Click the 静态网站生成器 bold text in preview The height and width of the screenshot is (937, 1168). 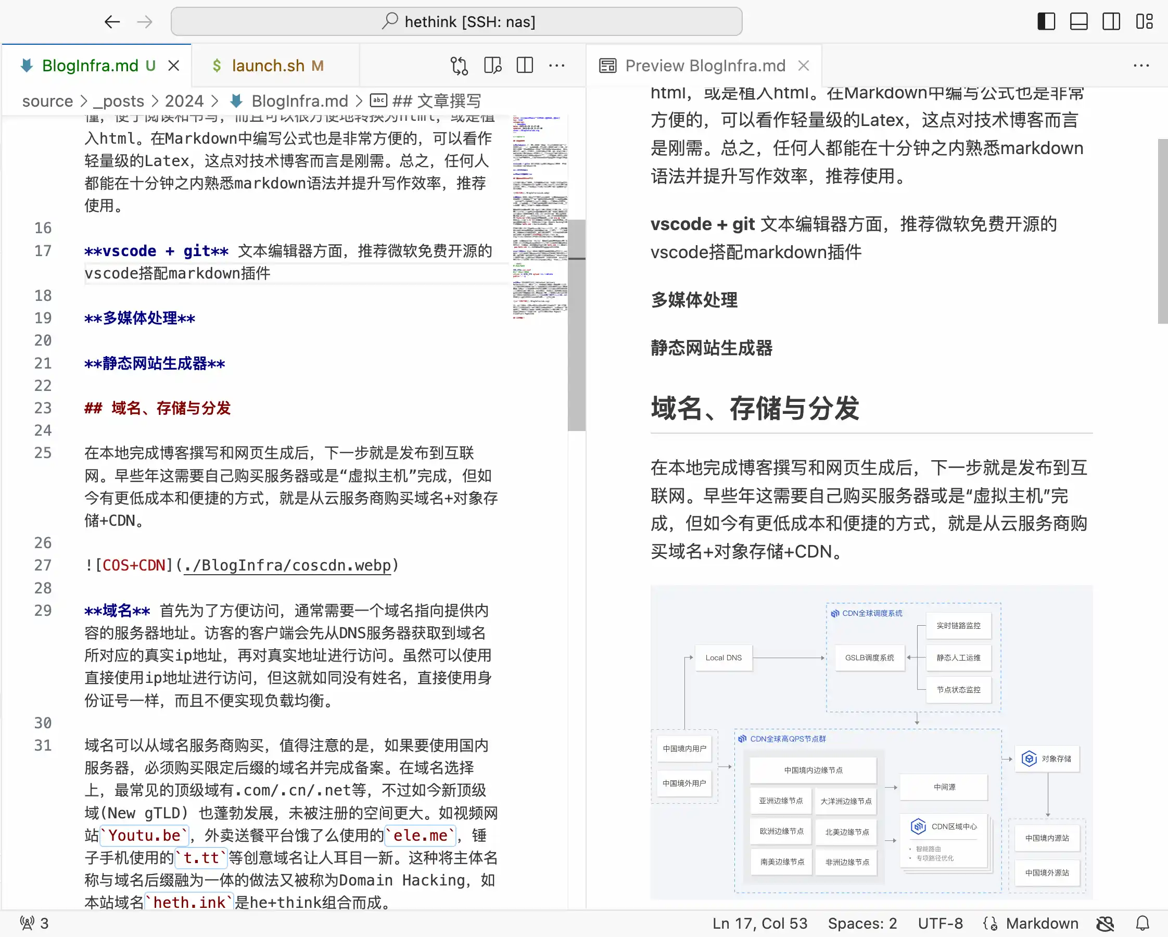click(712, 348)
